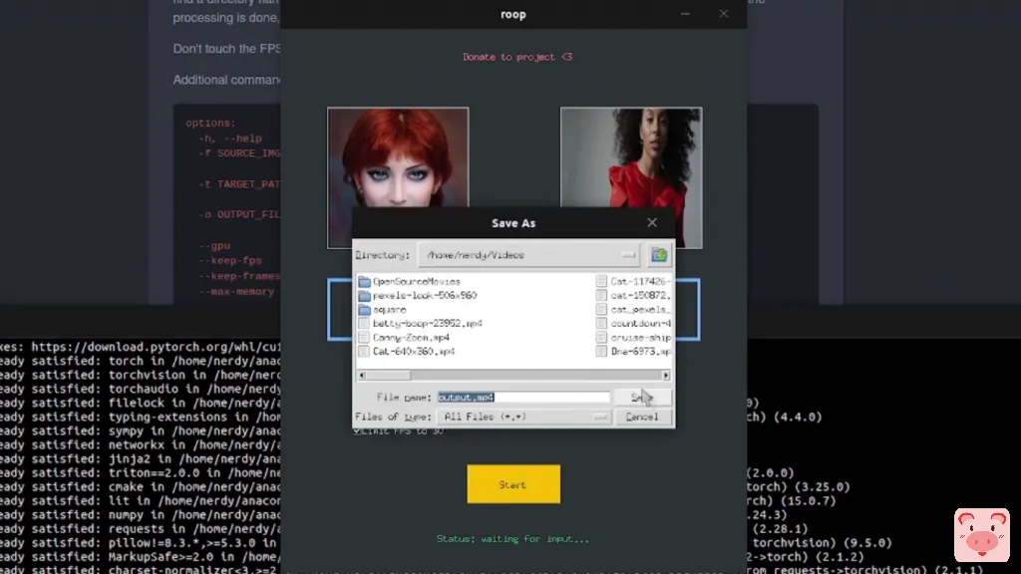Click the target image thumbnail of woman in red
1021x574 pixels.
pos(631,156)
